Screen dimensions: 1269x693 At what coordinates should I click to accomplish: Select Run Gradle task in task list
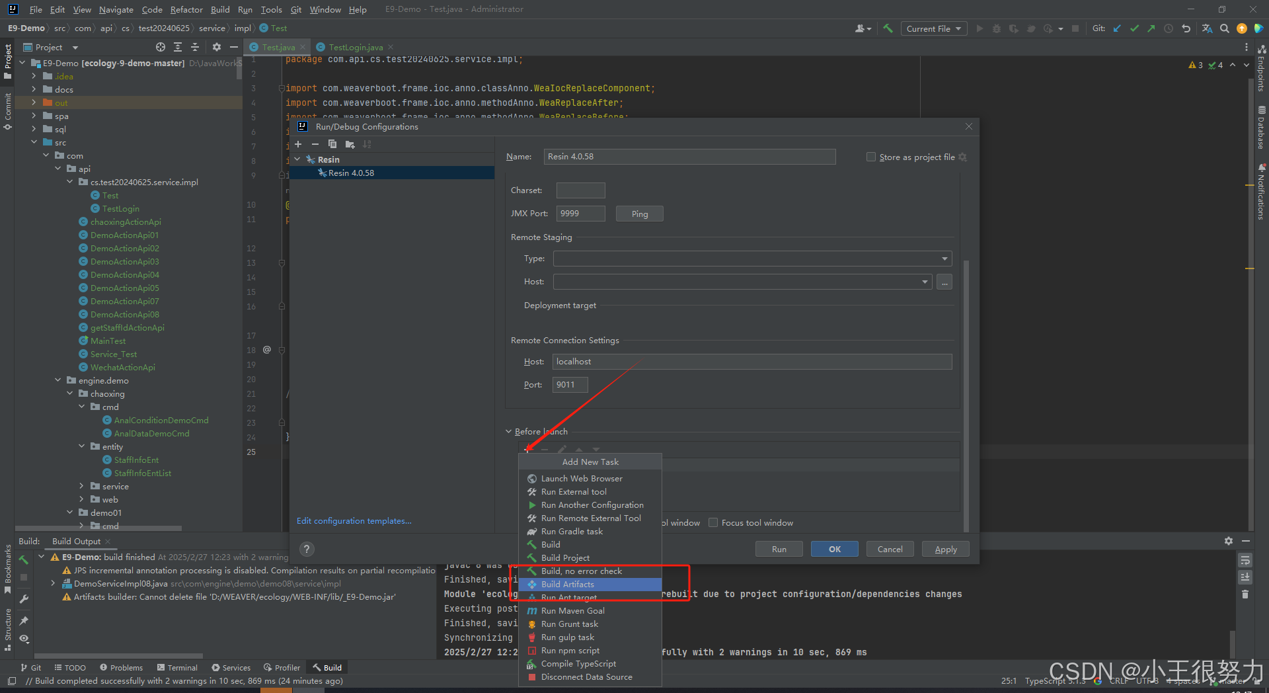590,532
